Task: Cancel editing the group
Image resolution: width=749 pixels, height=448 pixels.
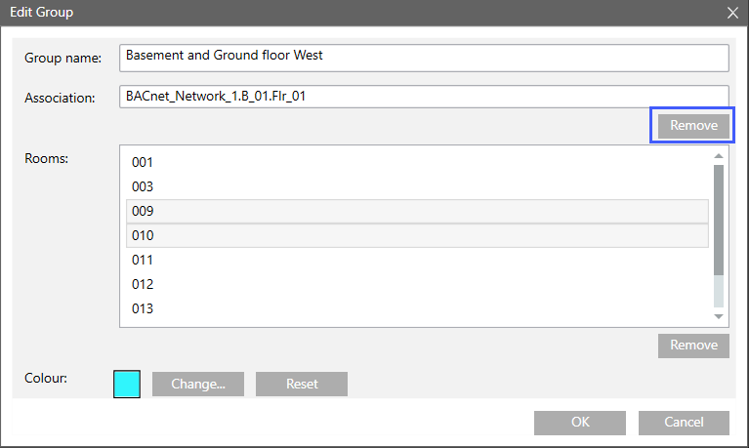Action: (684, 423)
